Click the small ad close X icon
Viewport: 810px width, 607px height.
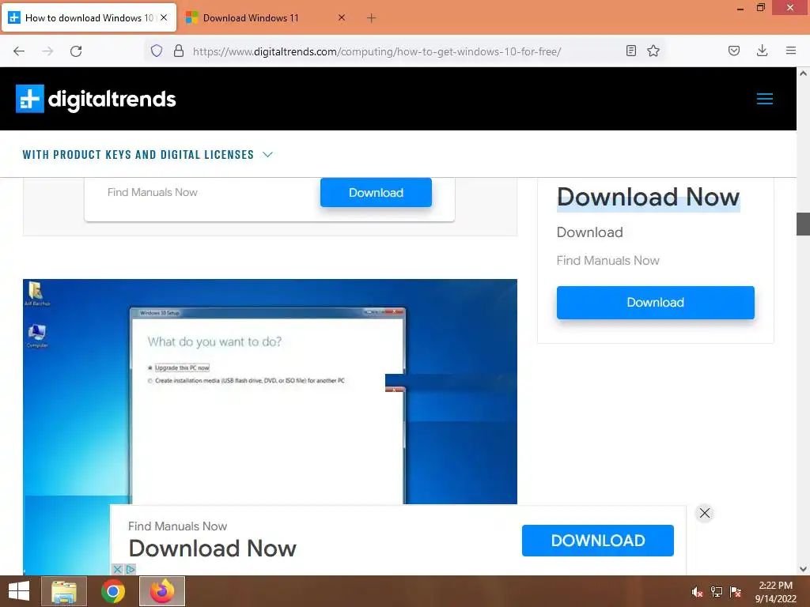[x=118, y=569]
